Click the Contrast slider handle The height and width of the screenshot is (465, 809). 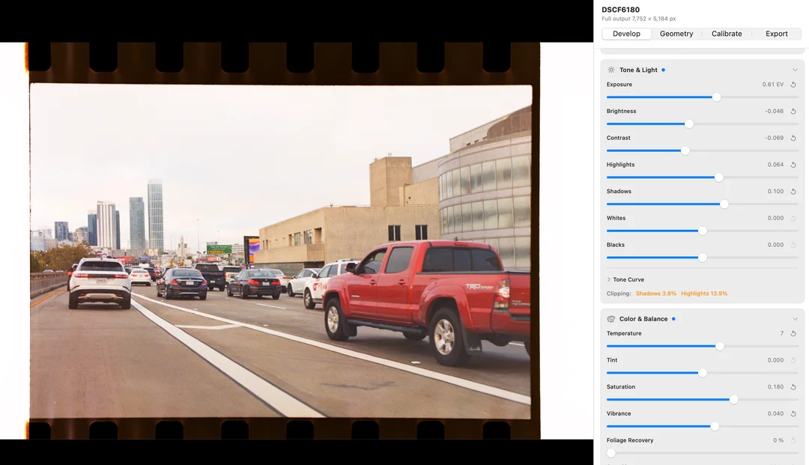685,151
